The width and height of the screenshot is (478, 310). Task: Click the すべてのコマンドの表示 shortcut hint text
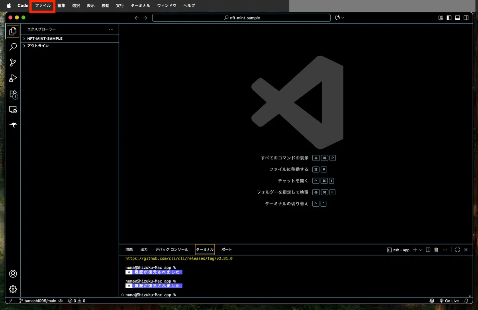[284, 158]
